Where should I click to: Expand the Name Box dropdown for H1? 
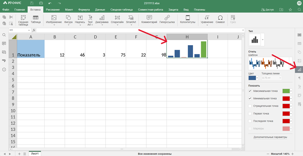point(29,30)
